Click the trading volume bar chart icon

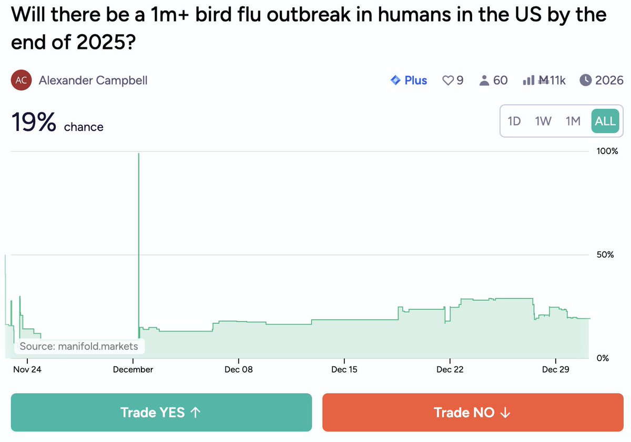pyautogui.click(x=528, y=80)
